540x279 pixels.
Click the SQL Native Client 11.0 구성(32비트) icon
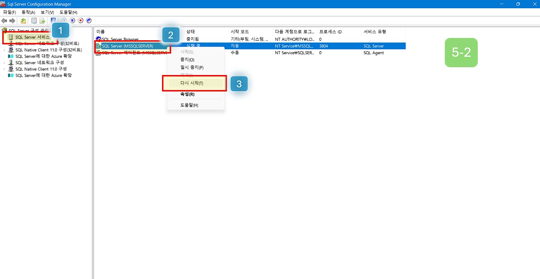pyautogui.click(x=11, y=50)
